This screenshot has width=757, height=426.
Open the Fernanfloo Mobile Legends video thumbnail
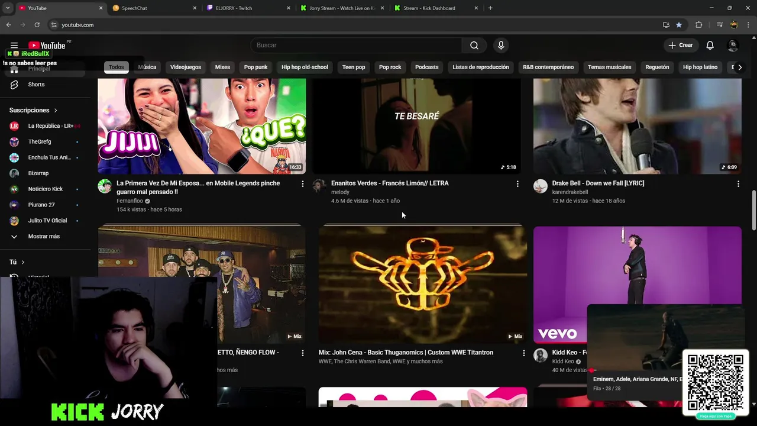pos(202,126)
